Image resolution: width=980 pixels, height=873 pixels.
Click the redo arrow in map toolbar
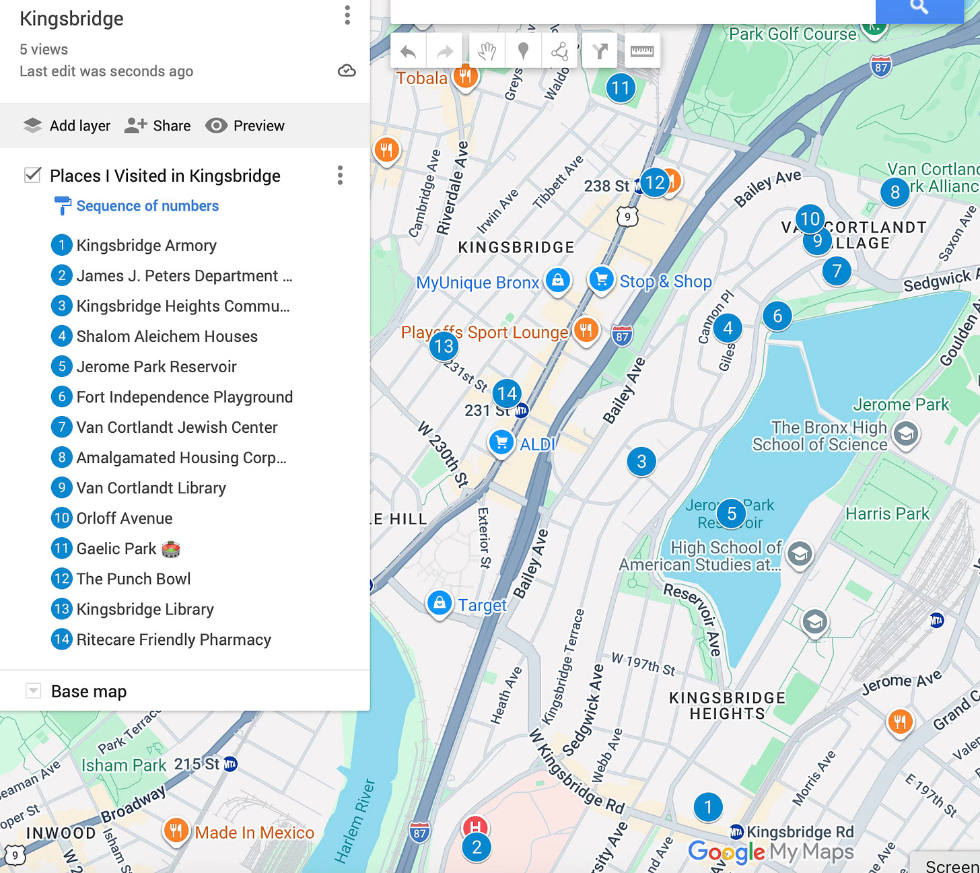pyautogui.click(x=445, y=51)
